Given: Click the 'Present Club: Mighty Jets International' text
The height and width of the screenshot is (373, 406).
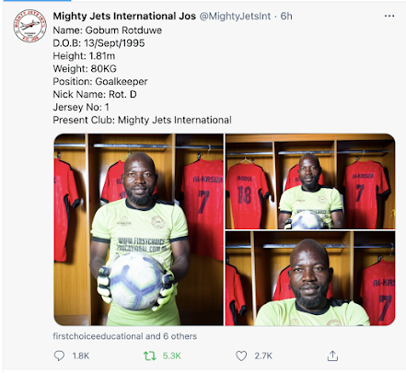Looking at the screenshot, I should (x=143, y=120).
